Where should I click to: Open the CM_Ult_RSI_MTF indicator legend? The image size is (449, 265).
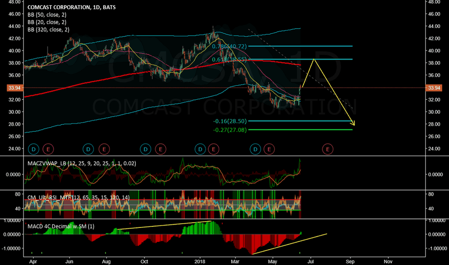click(79, 198)
